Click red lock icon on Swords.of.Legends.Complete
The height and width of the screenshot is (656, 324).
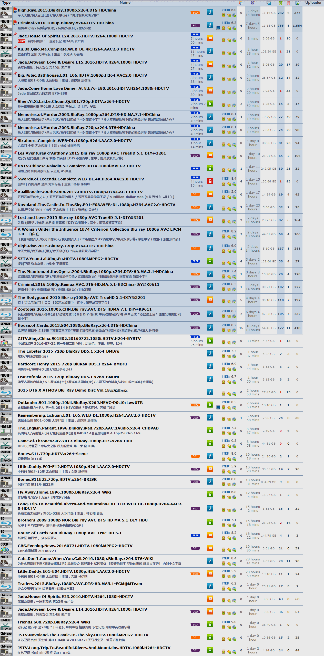(210, 181)
